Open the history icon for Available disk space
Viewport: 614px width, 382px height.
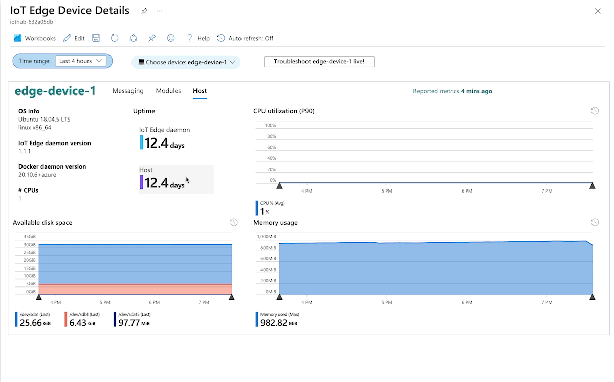coord(233,222)
